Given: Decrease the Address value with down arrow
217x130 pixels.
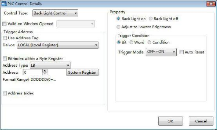Looking at the screenshot, I should [45, 74].
